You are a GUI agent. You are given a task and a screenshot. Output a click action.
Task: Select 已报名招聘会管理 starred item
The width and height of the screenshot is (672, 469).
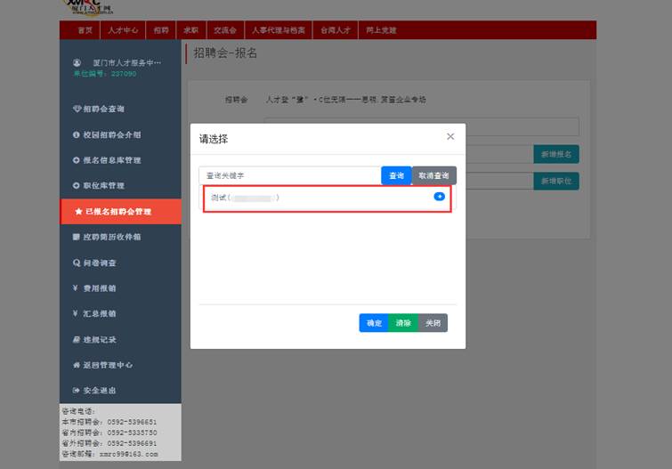point(118,212)
